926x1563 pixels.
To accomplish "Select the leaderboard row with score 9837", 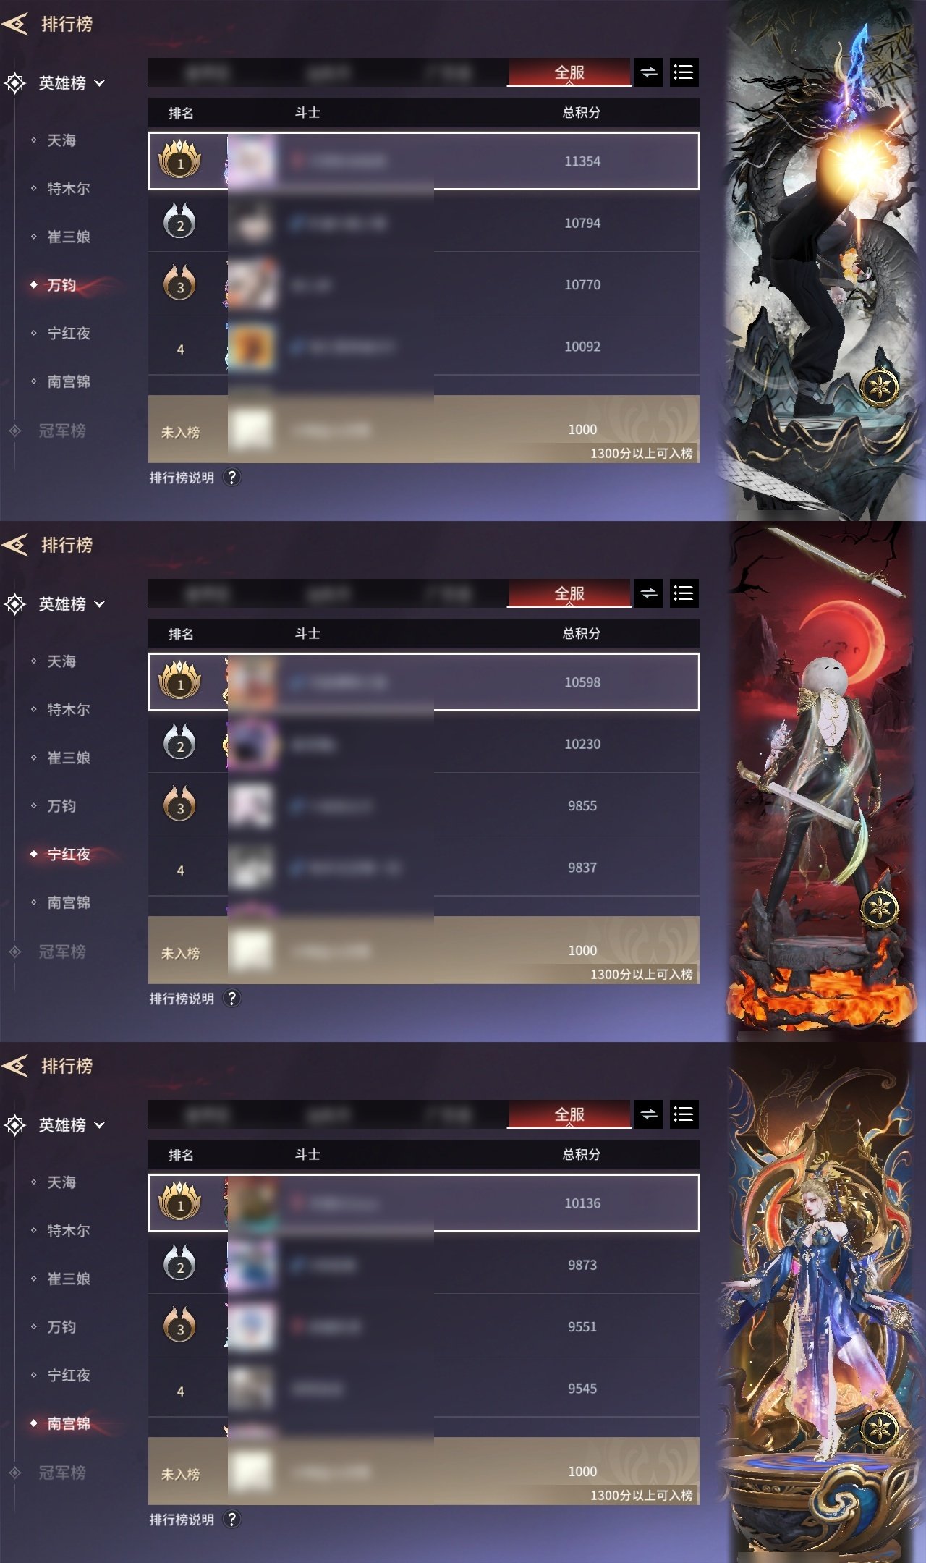I will (424, 867).
